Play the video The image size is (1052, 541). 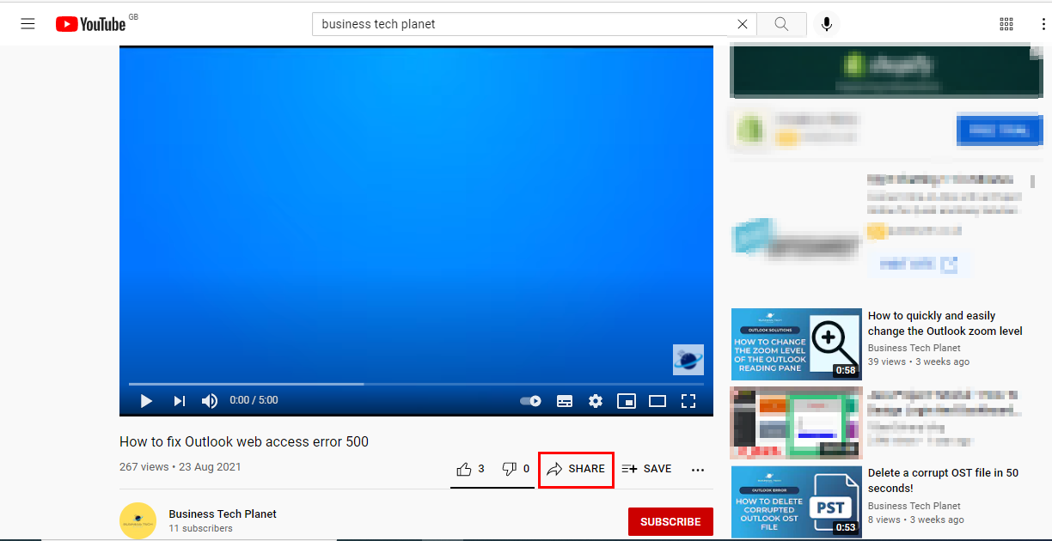(146, 401)
